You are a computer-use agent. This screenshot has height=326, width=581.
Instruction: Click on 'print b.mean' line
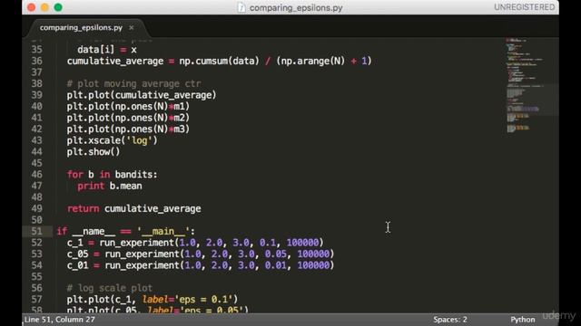point(110,186)
